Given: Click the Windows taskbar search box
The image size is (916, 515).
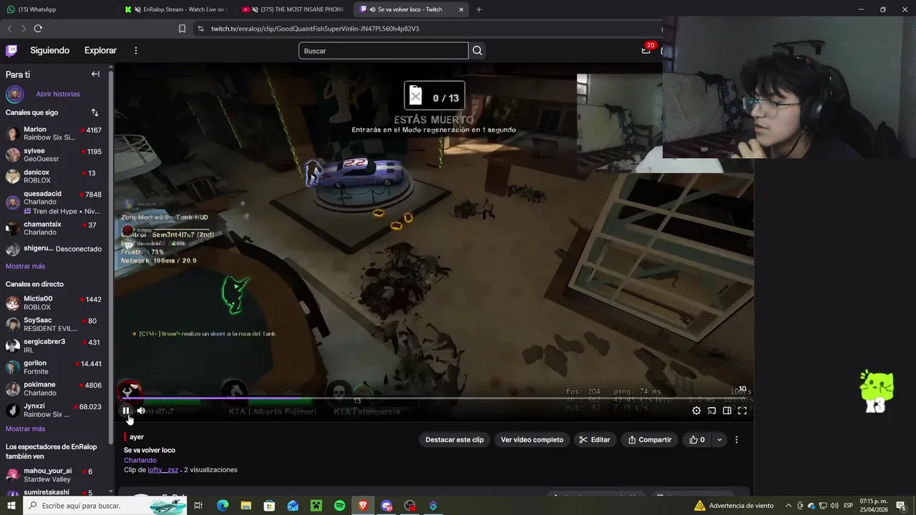Looking at the screenshot, I should [x=104, y=506].
